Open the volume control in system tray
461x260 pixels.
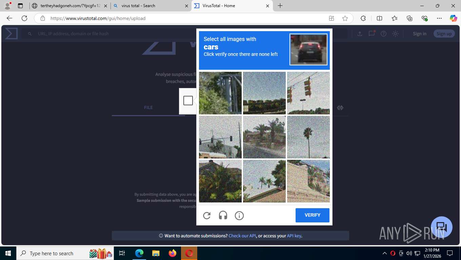[409, 253]
